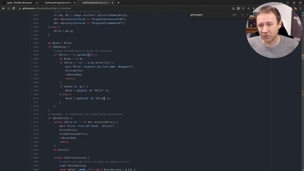This screenshot has width=304, height=171.
Task: Reload the exiftool GitHub page
Action: [14, 9]
